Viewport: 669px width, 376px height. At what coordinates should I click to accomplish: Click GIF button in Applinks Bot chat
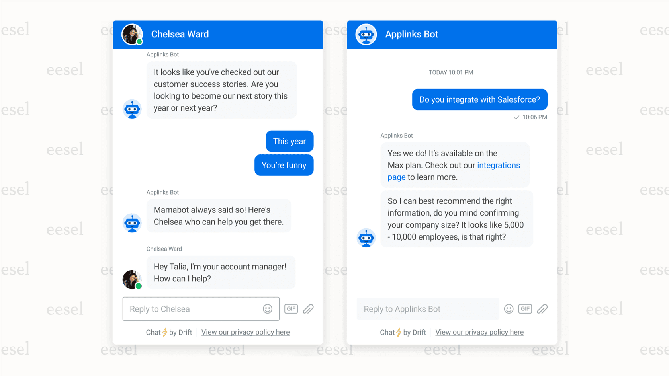tap(525, 309)
